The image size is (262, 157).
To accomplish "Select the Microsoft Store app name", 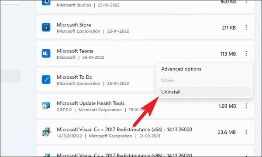I will (74, 25).
